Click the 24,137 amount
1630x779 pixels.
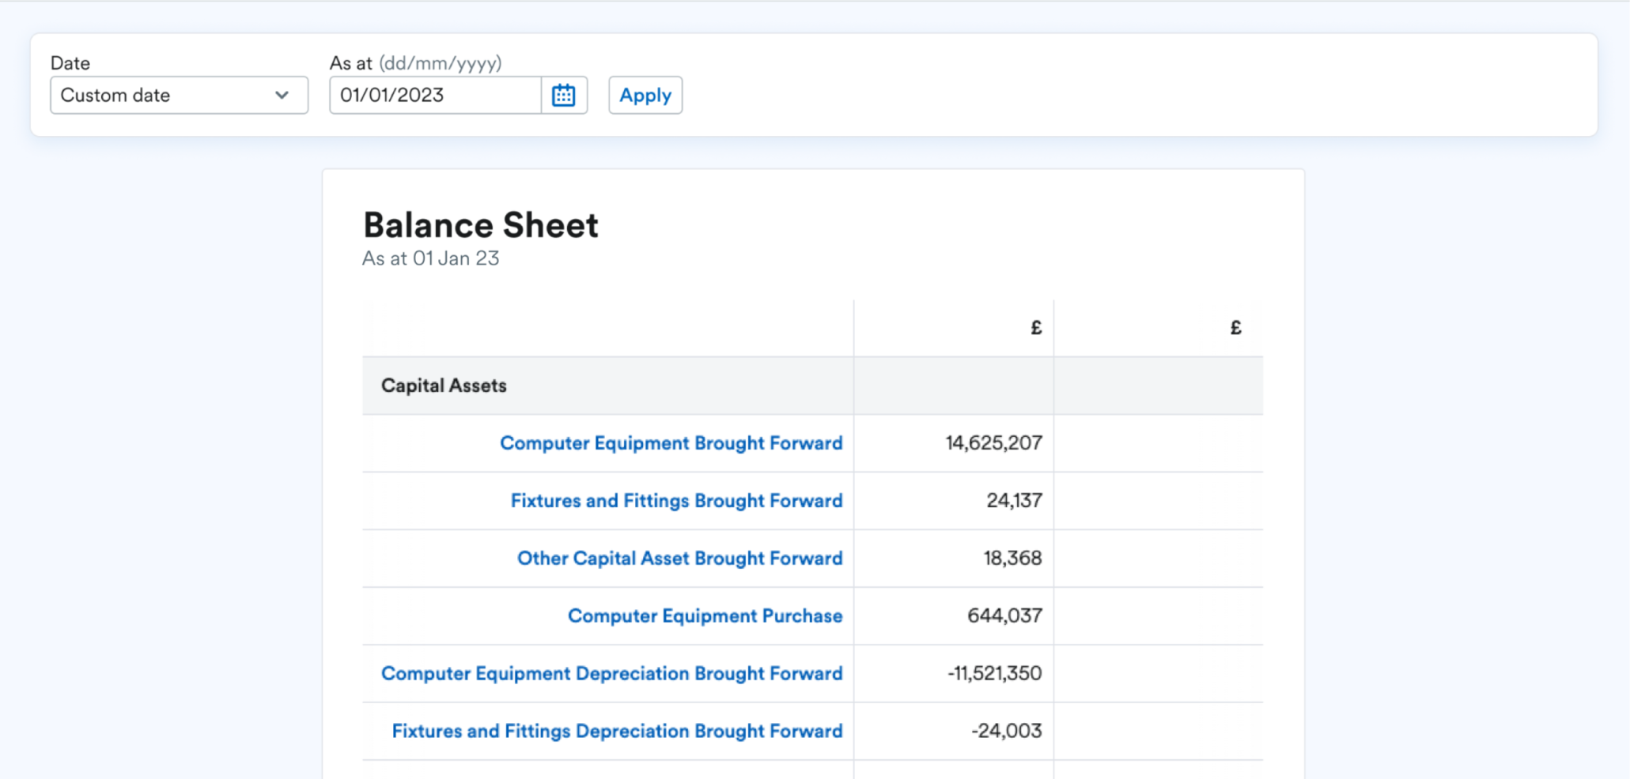[x=1014, y=501]
